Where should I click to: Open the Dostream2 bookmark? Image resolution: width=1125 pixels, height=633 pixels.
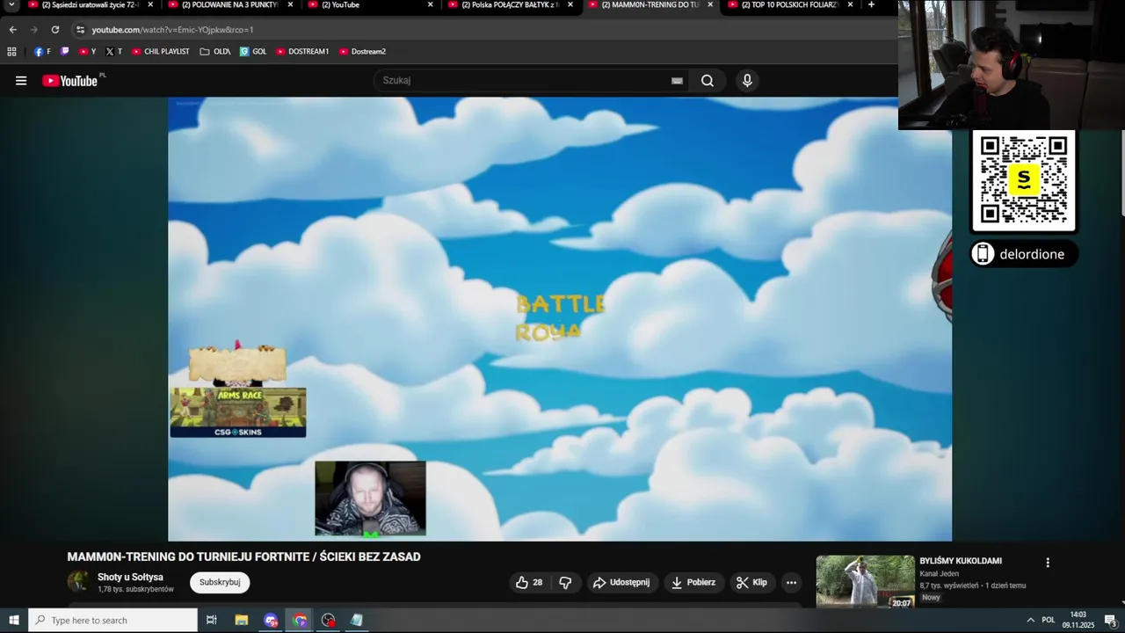tap(362, 52)
